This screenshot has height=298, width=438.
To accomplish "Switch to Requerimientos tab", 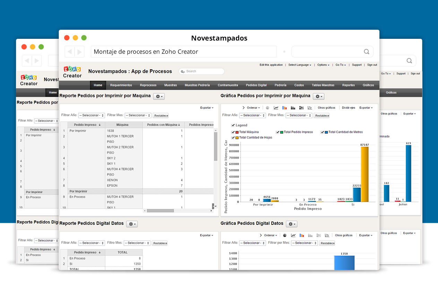I will [x=121, y=85].
